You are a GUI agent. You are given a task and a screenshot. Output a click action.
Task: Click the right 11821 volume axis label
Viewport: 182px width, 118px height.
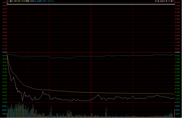pos(177,114)
